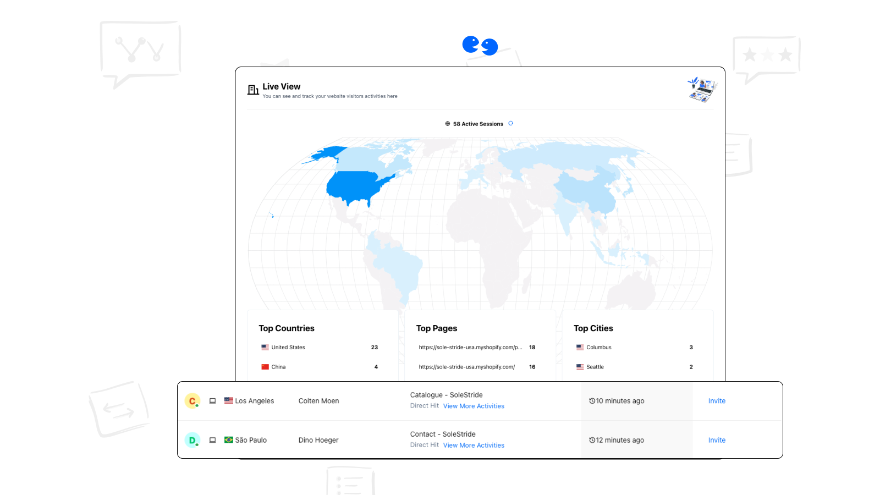
Task: Toggle Colten Moen's online status indicator
Action: 197,406
